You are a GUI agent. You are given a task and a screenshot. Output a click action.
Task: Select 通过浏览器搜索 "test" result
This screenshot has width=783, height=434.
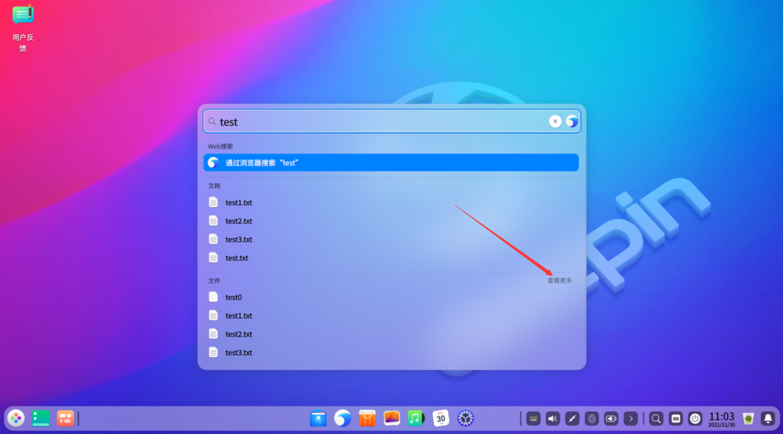pyautogui.click(x=391, y=163)
